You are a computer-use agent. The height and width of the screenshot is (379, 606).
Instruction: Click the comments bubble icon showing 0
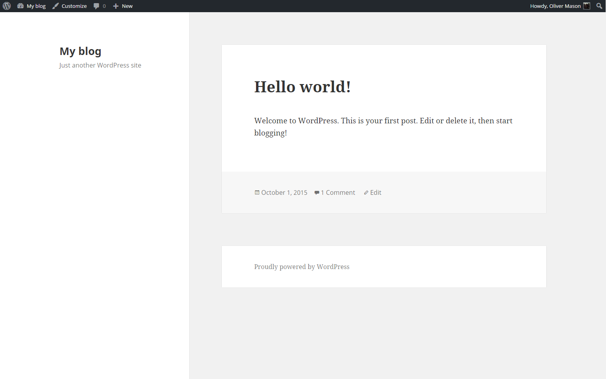pyautogui.click(x=97, y=6)
